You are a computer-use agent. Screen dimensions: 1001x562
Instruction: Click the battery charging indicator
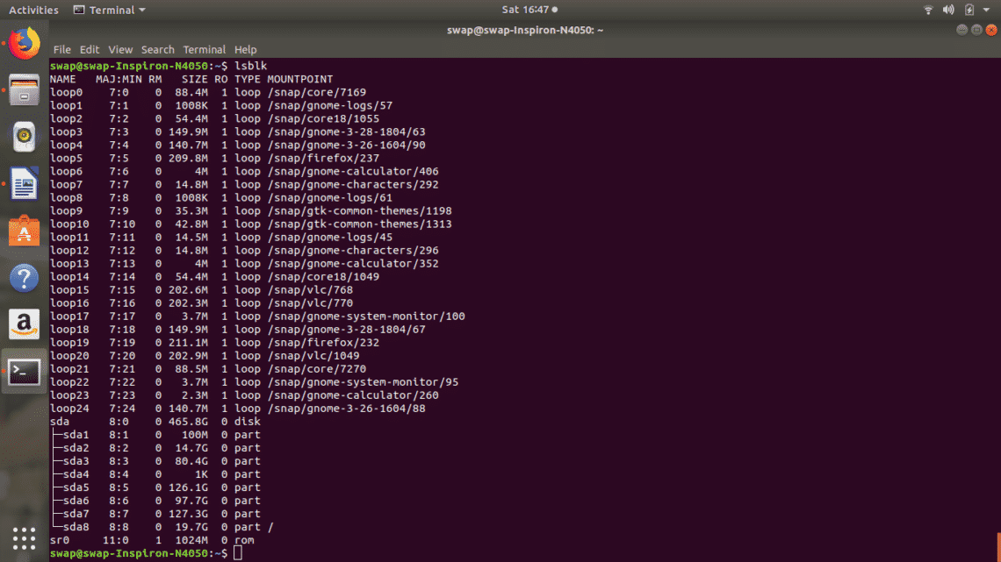[969, 10]
